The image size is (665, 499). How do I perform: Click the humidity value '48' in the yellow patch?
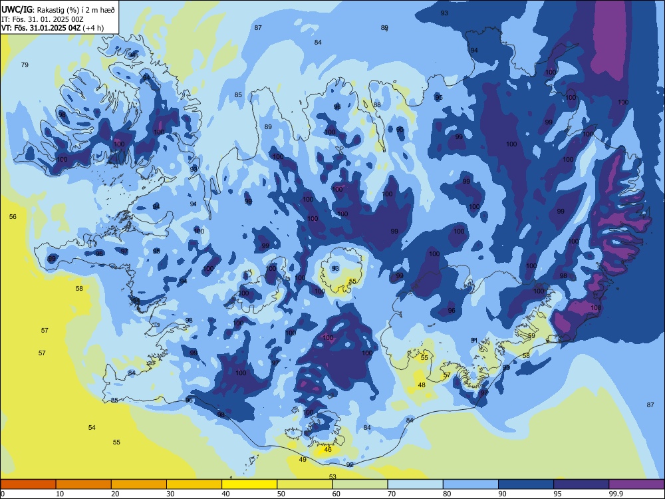[x=422, y=385]
